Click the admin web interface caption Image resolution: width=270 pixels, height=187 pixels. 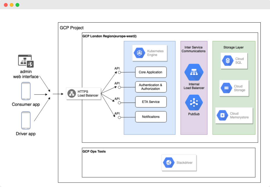(x=26, y=74)
